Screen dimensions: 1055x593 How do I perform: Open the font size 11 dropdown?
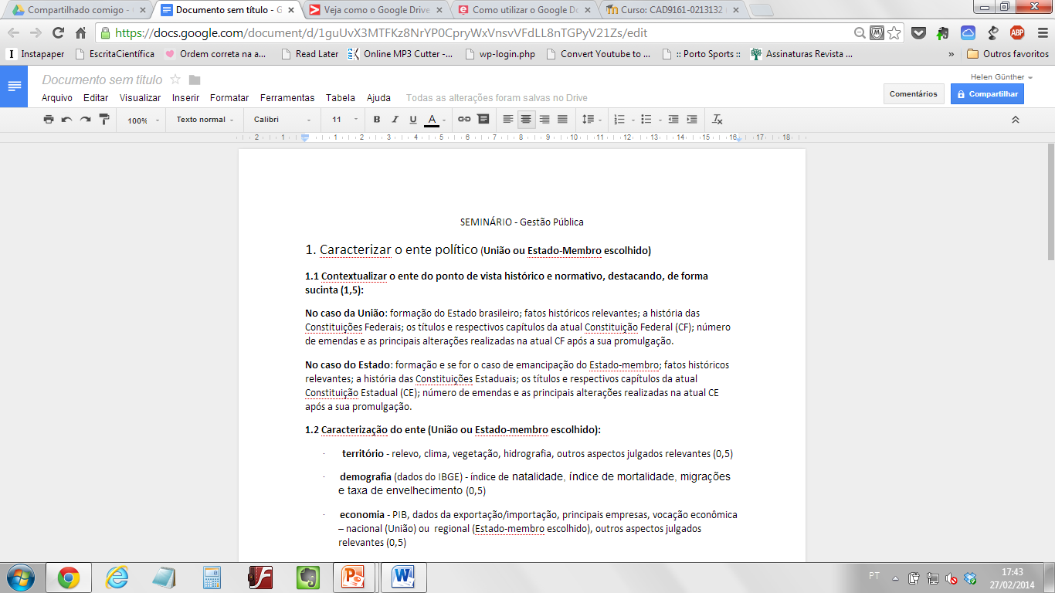click(x=345, y=120)
